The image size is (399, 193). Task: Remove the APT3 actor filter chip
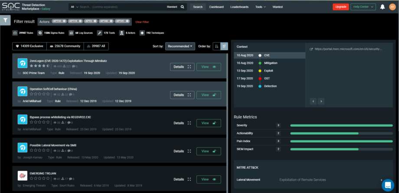click(95, 21)
